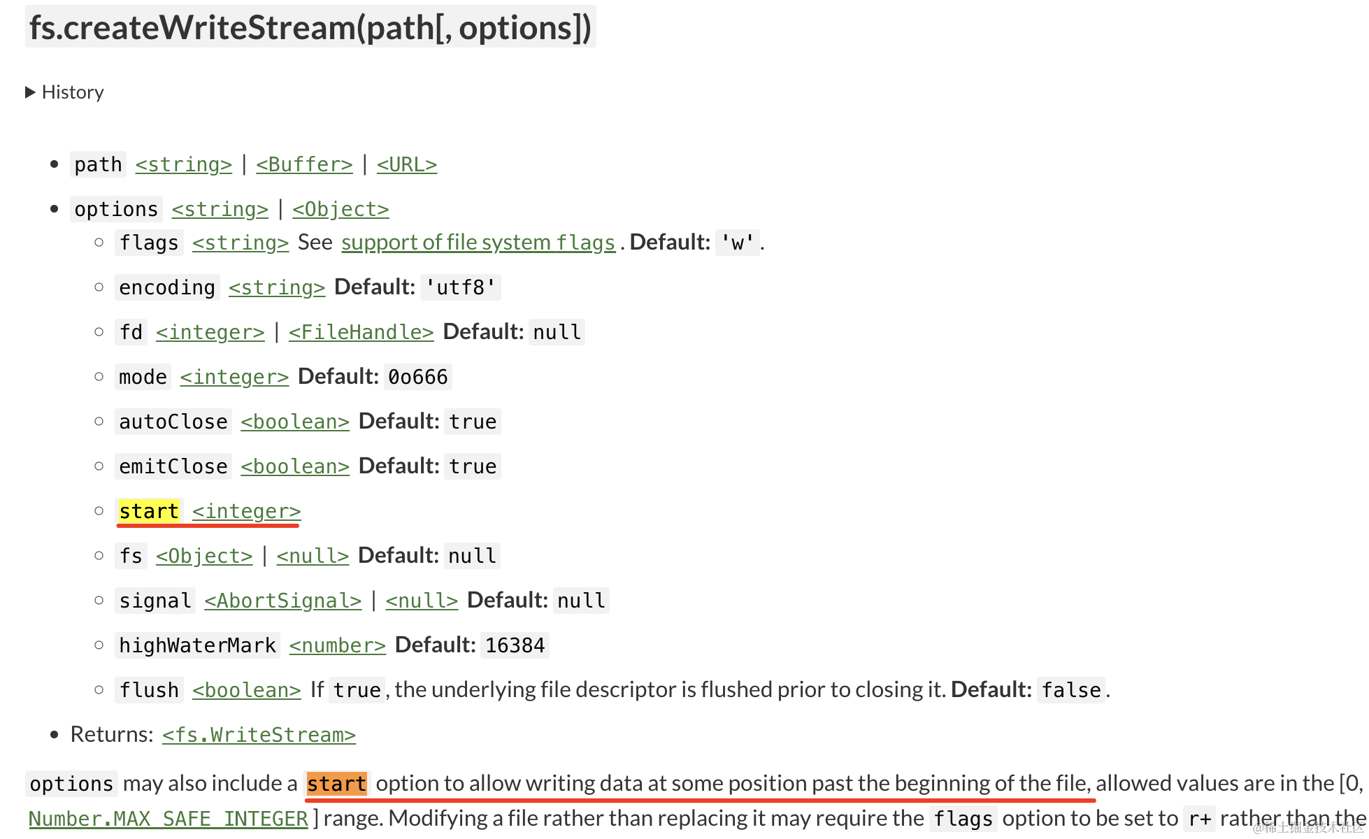1369x839 pixels.
Task: Click the Object type link for options
Action: [x=341, y=209]
